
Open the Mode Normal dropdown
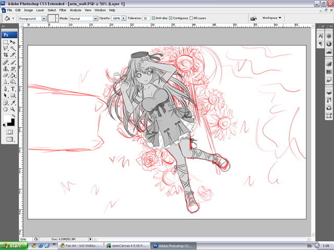click(83, 19)
